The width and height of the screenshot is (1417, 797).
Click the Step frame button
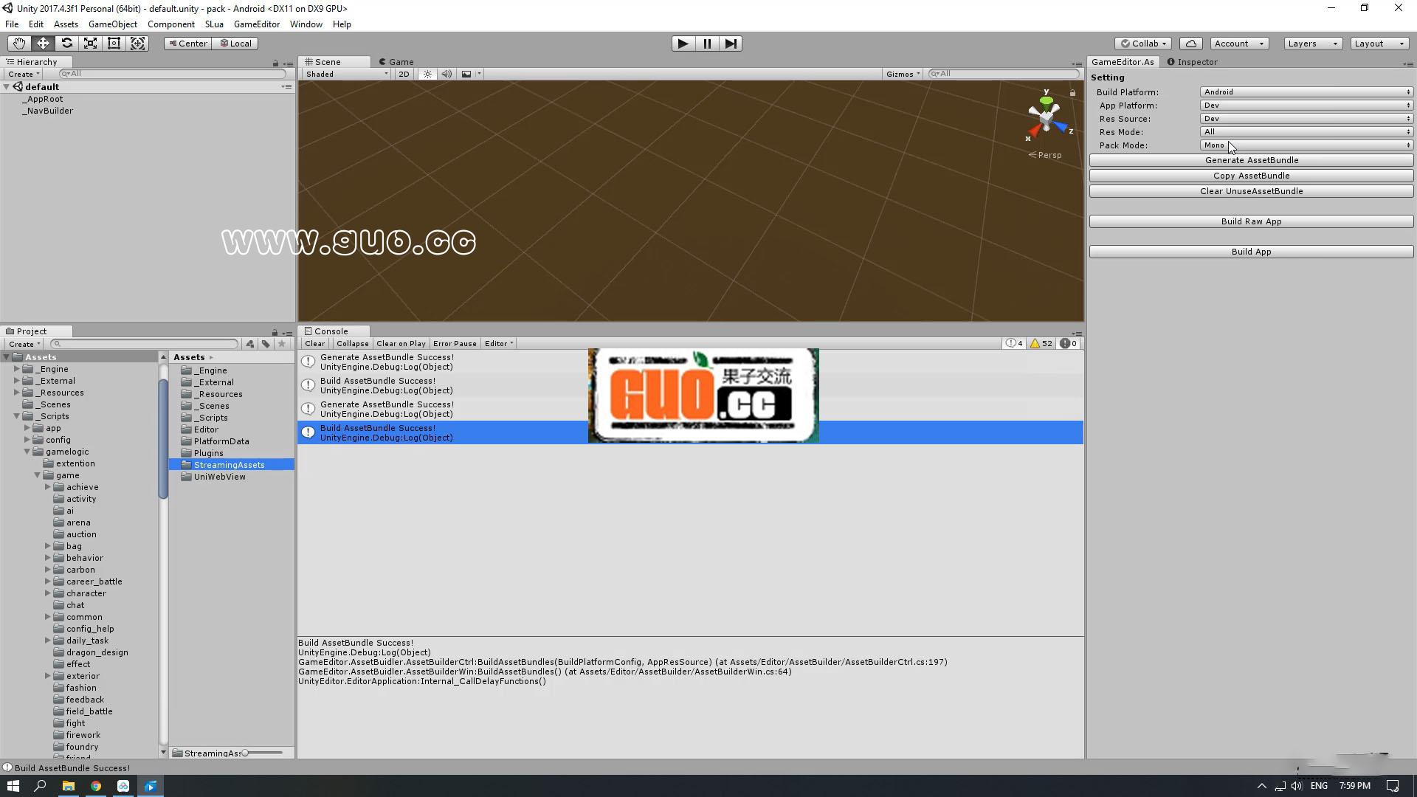(x=731, y=44)
